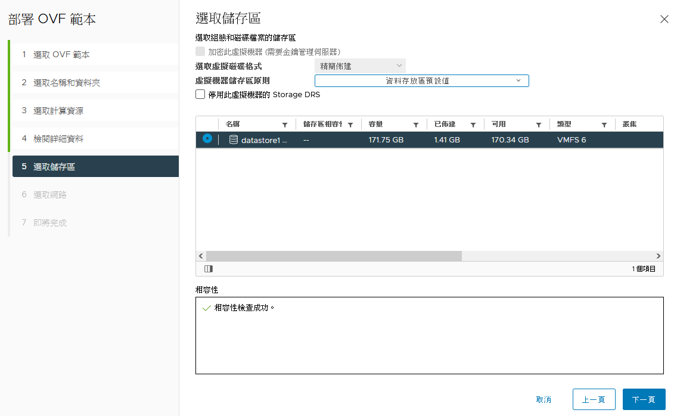The image size is (674, 416).
Task: Open the column management icon below the table
Action: [207, 269]
